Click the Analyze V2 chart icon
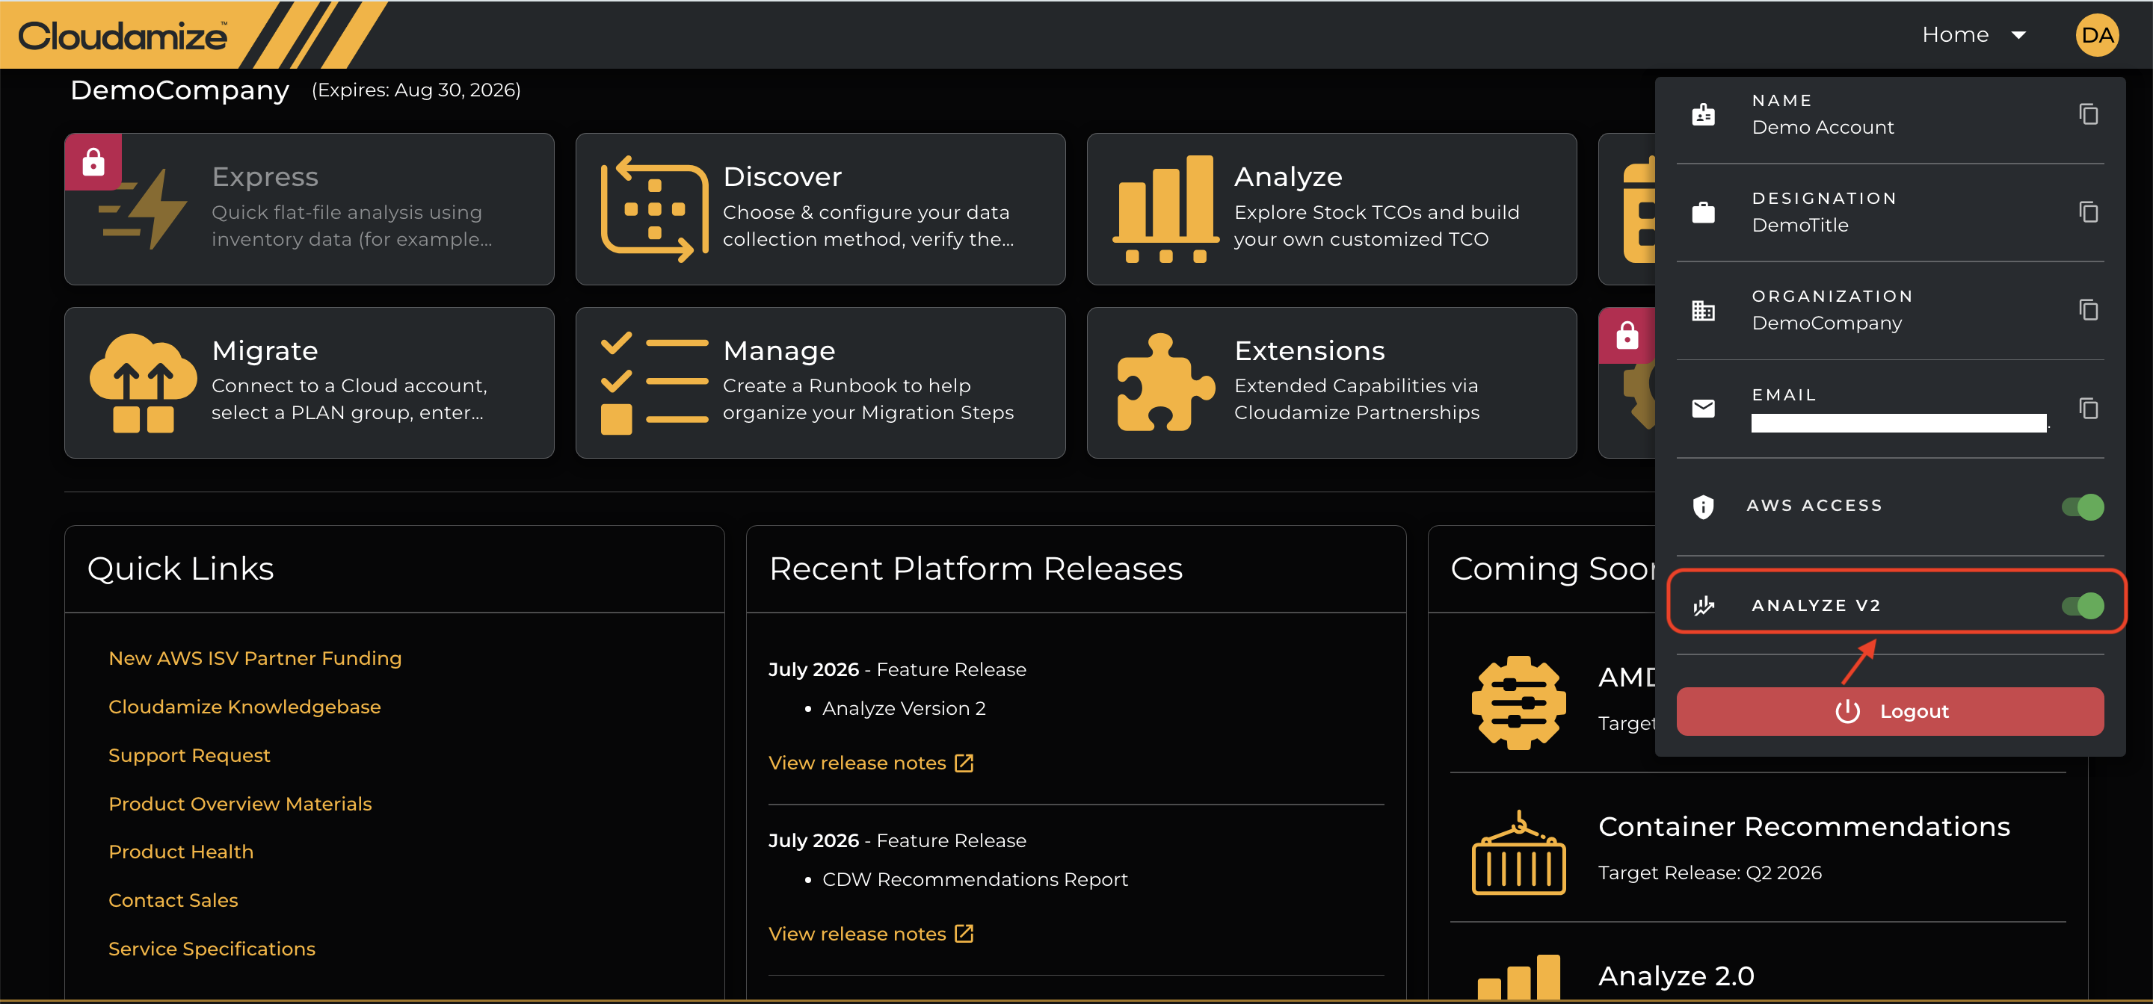This screenshot has width=2153, height=1004. pyautogui.click(x=1702, y=605)
